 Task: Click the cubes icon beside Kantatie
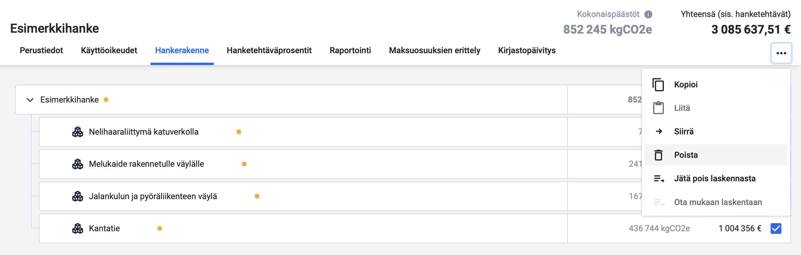click(77, 228)
